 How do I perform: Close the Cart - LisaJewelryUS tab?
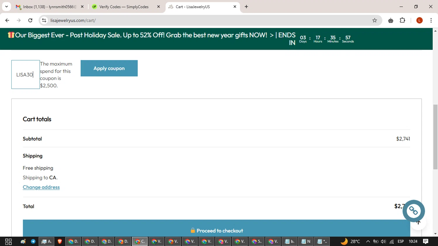[x=235, y=7]
